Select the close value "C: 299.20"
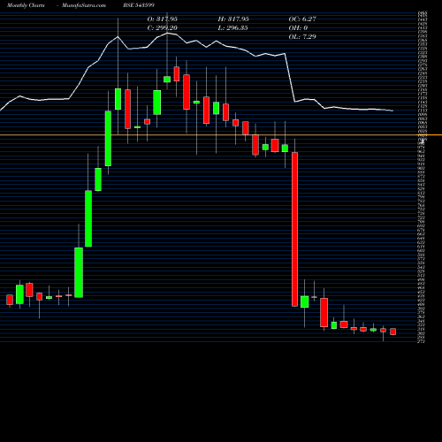442x442 pixels. point(163,27)
